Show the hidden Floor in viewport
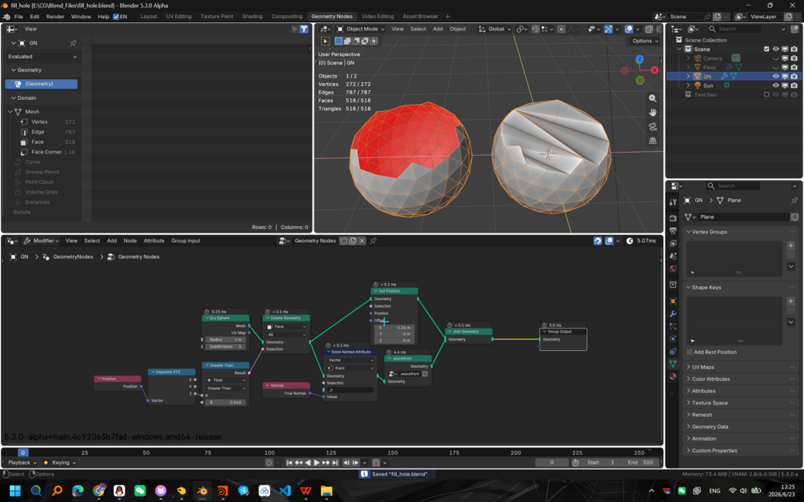Screen dimensions: 804x502 click(775, 67)
